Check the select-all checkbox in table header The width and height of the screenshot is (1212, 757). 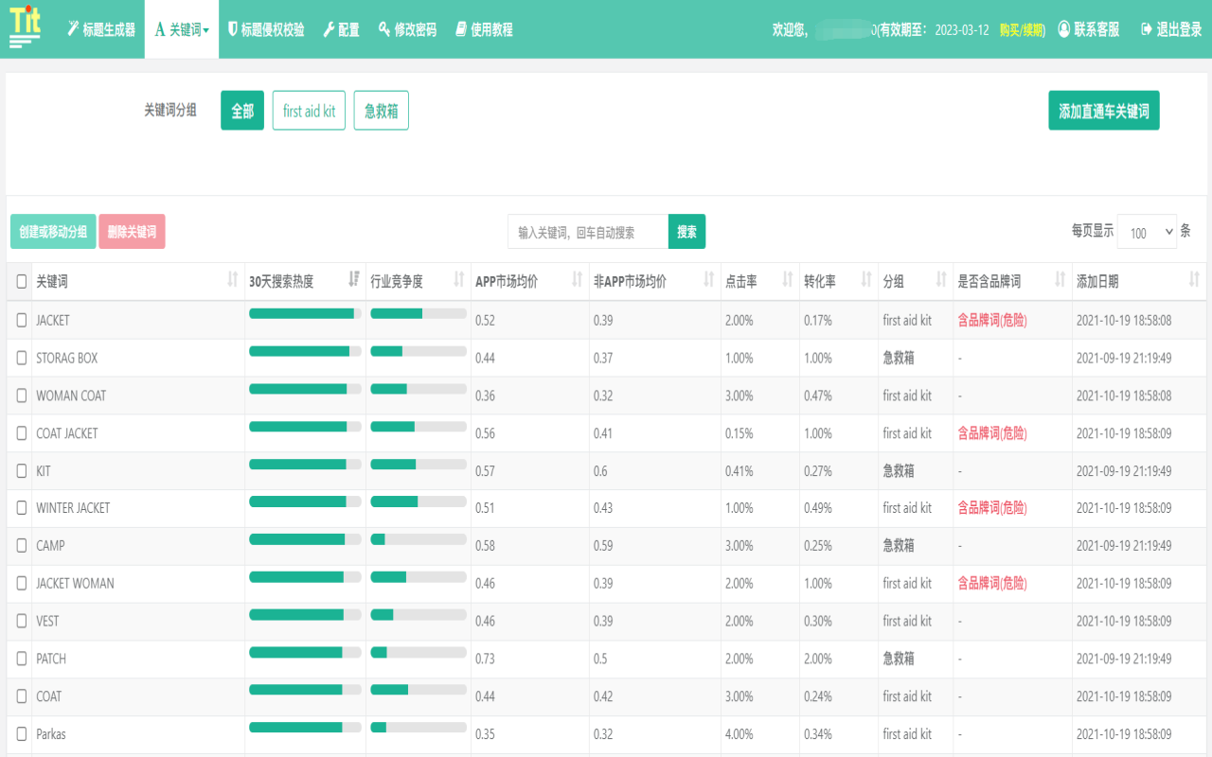tap(22, 282)
